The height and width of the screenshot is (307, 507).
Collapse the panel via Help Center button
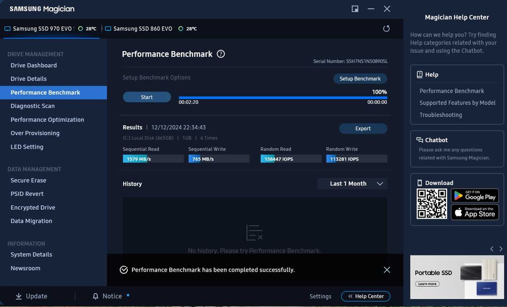(x=366, y=296)
